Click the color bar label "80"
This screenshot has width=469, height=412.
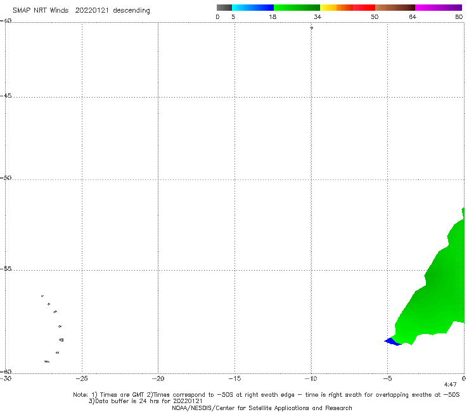coord(459,16)
